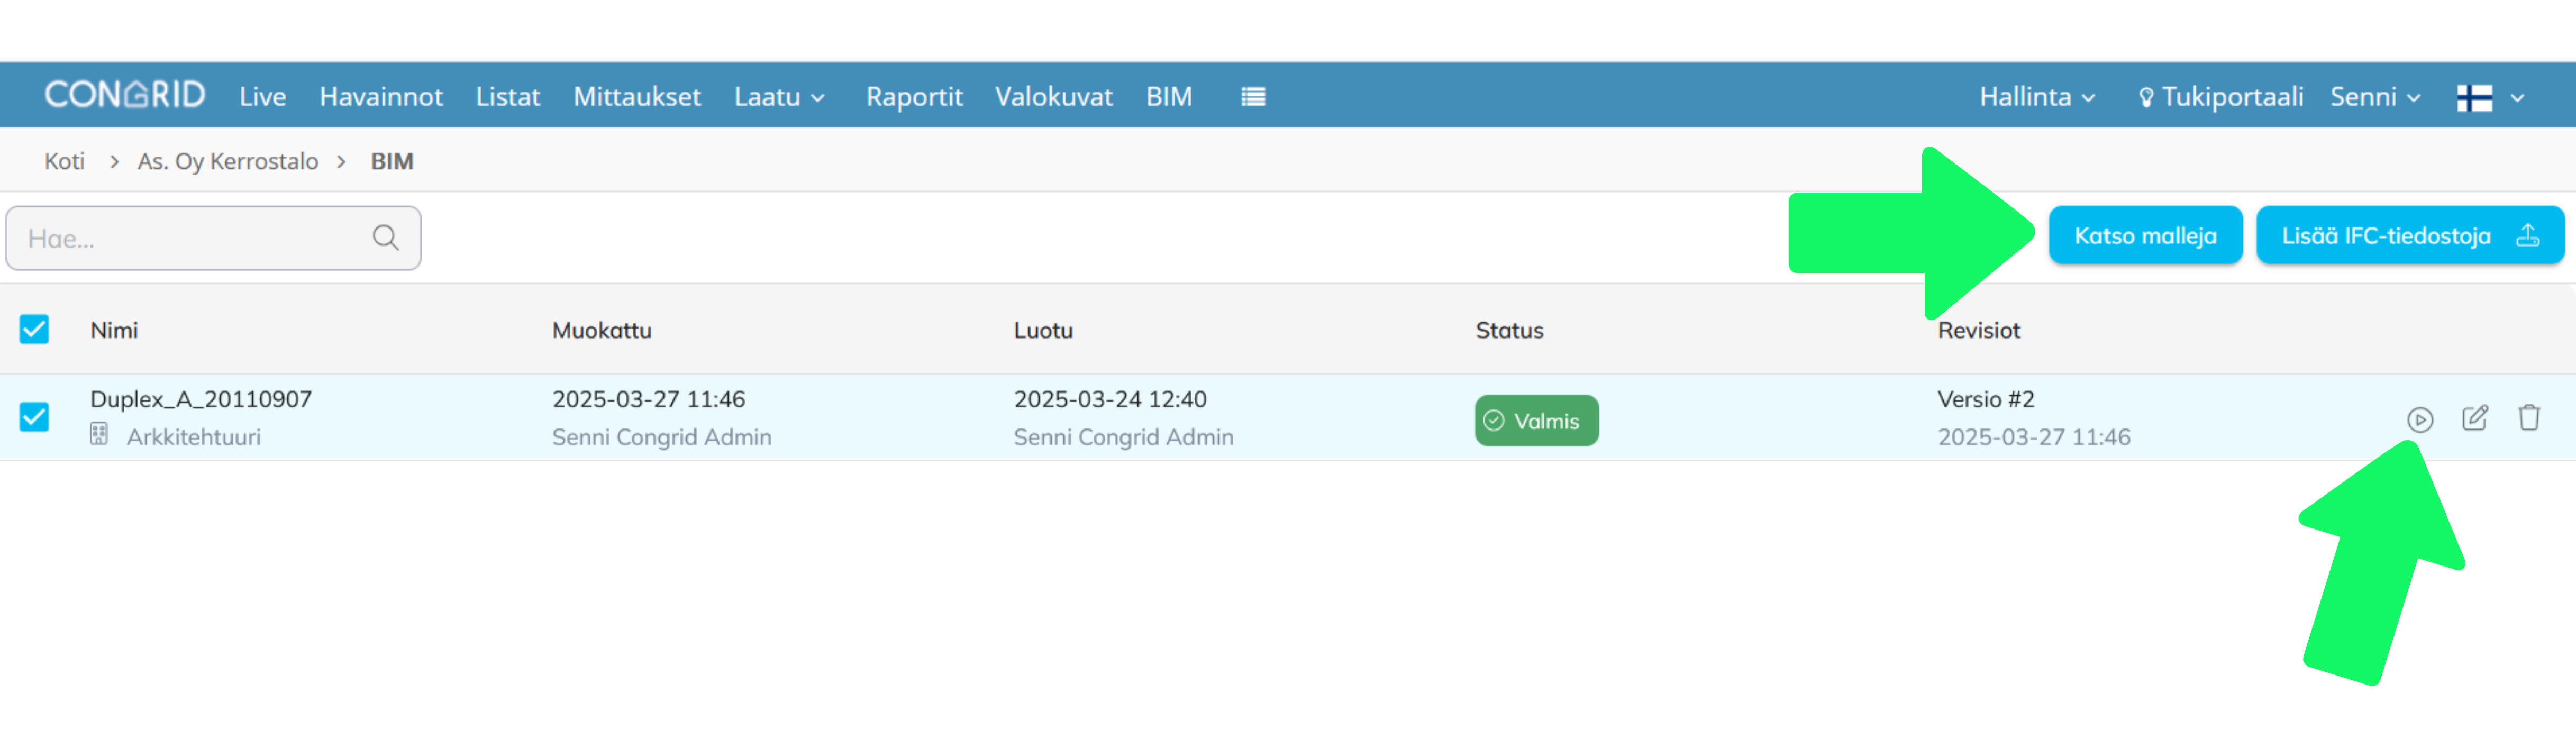Open Valokuvat from the navbar
The image size is (2576, 748).
1053,97
